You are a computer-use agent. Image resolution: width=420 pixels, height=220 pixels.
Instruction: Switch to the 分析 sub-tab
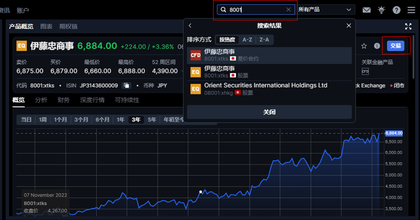[x=41, y=100]
